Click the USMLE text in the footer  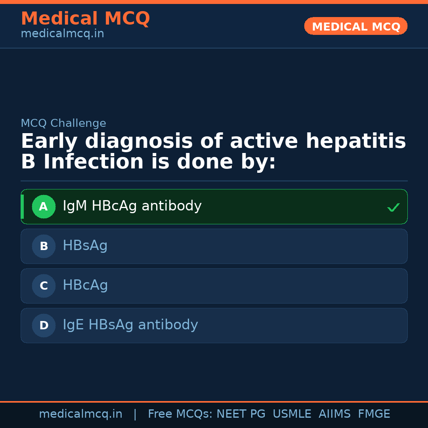pyautogui.click(x=292, y=414)
